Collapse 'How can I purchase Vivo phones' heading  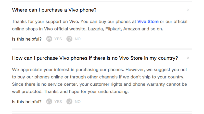(x=95, y=58)
